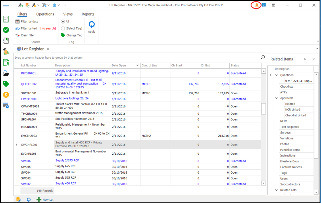321x203 pixels.
Task: Switch to the Operations ribbon tab
Action: click(45, 14)
